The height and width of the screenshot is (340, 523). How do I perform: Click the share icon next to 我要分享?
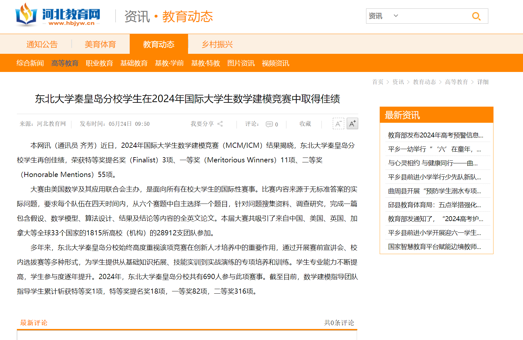(x=220, y=124)
